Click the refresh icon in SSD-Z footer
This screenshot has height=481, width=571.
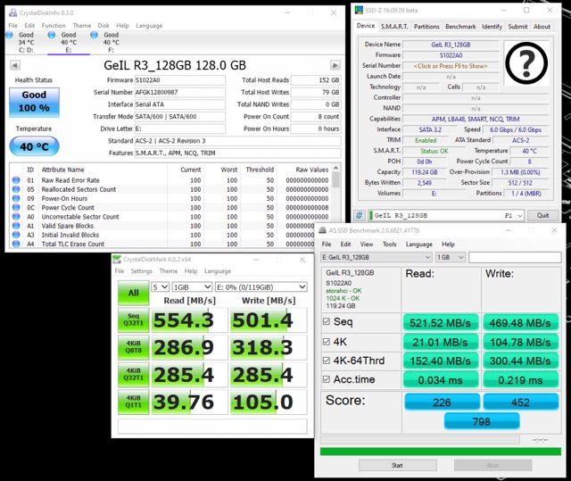[x=360, y=215]
